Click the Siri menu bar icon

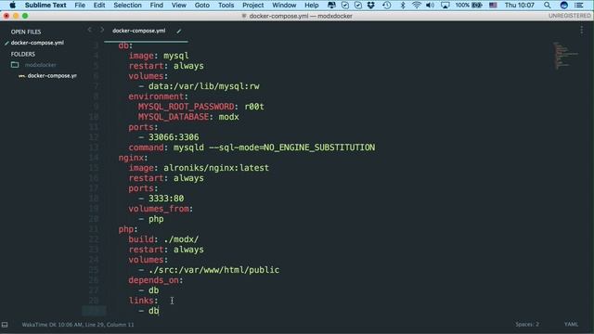click(563, 6)
